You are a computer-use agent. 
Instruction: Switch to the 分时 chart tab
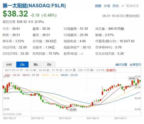(9, 65)
